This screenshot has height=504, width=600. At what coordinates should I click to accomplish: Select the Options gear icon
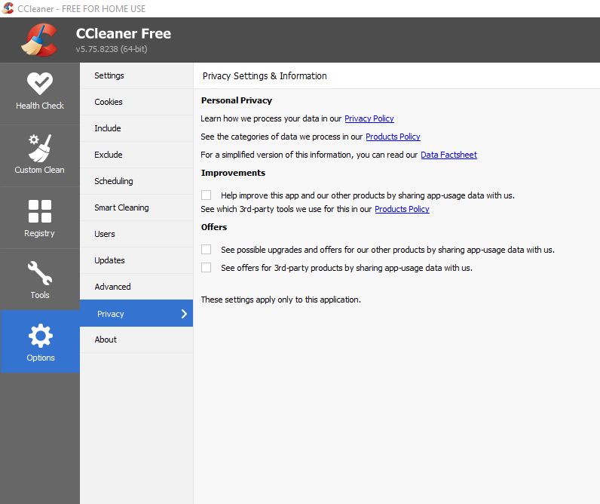click(x=40, y=336)
